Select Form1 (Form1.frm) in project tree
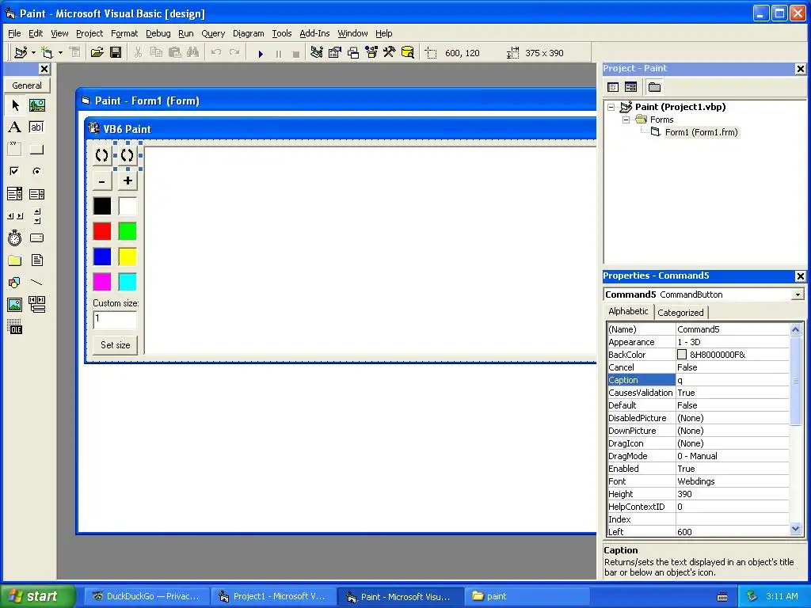This screenshot has width=811, height=608. [x=701, y=132]
